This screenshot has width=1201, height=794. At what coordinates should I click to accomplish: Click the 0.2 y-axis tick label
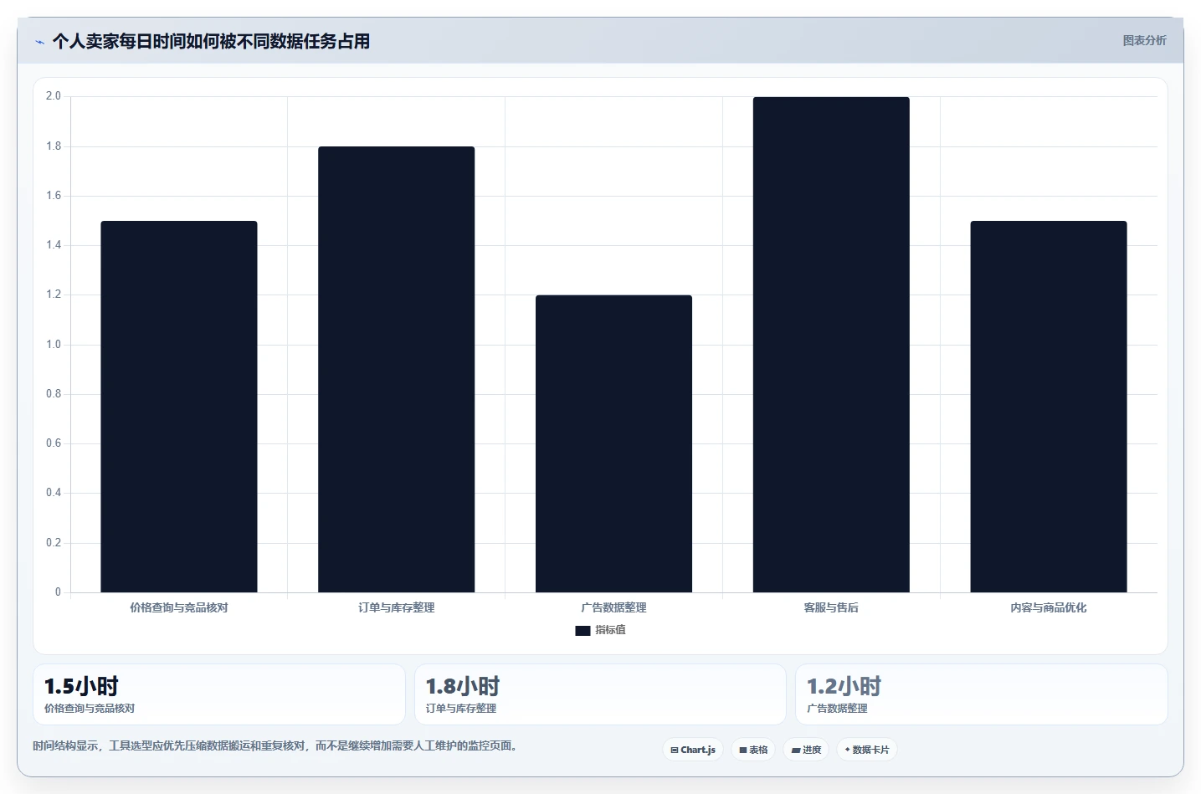point(54,543)
